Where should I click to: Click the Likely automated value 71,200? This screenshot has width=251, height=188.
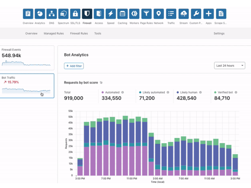(x=147, y=98)
